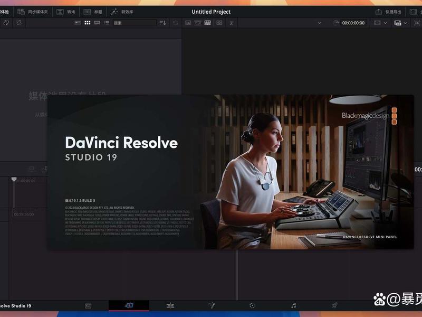
Task: Click the full screen viewer icon
Action: click(413, 12)
